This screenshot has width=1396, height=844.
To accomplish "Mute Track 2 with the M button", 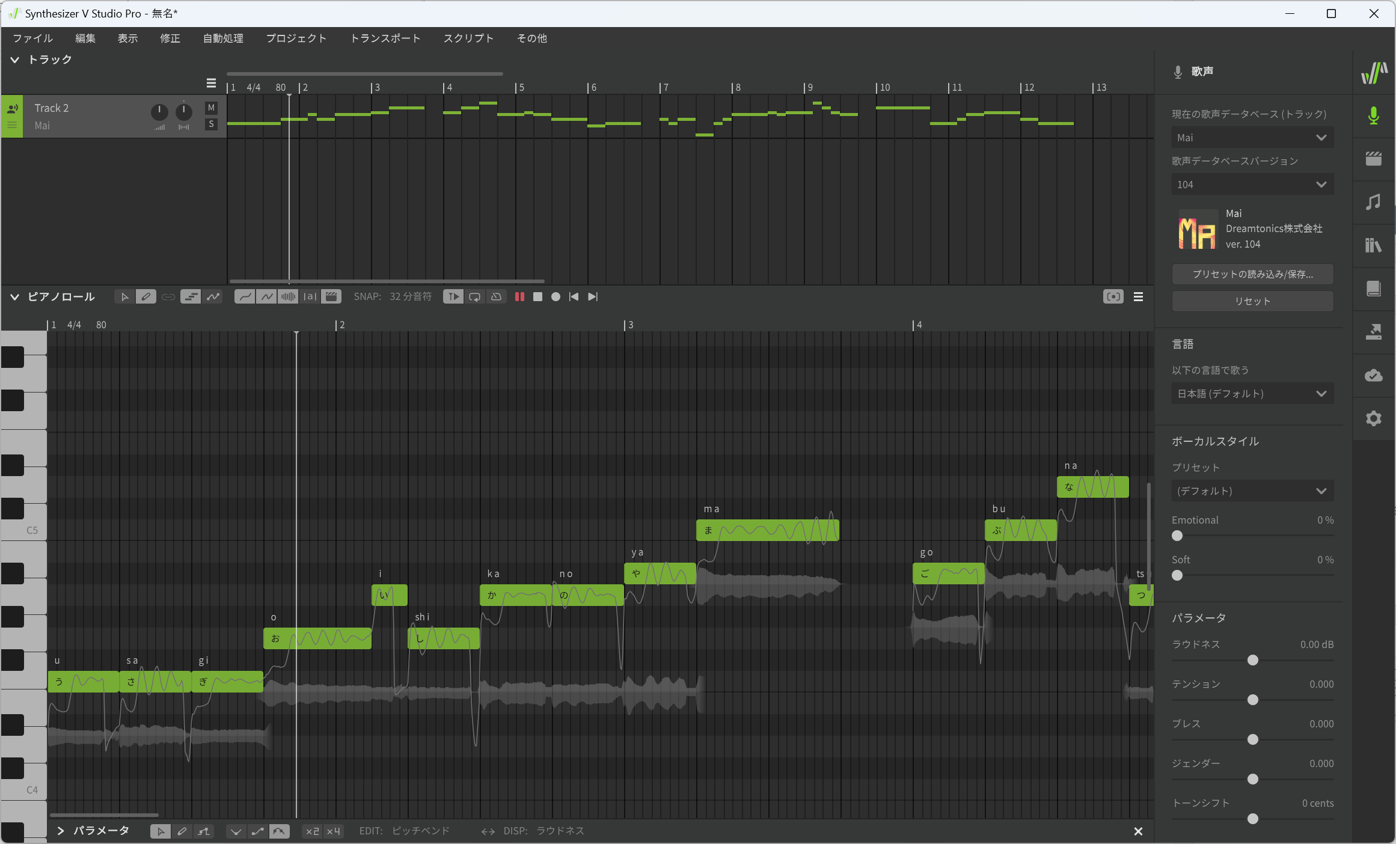I will [x=211, y=108].
